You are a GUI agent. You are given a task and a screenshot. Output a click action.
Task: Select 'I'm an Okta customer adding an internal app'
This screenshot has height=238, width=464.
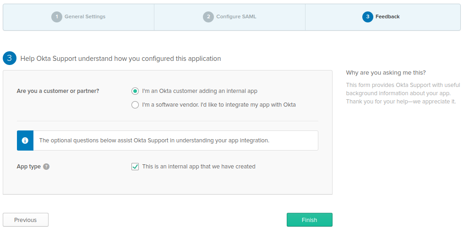(135, 91)
